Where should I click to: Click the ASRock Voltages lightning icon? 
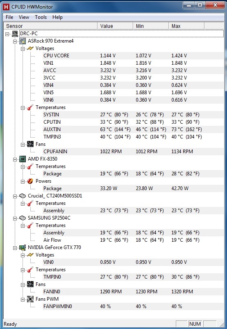click(x=30, y=48)
